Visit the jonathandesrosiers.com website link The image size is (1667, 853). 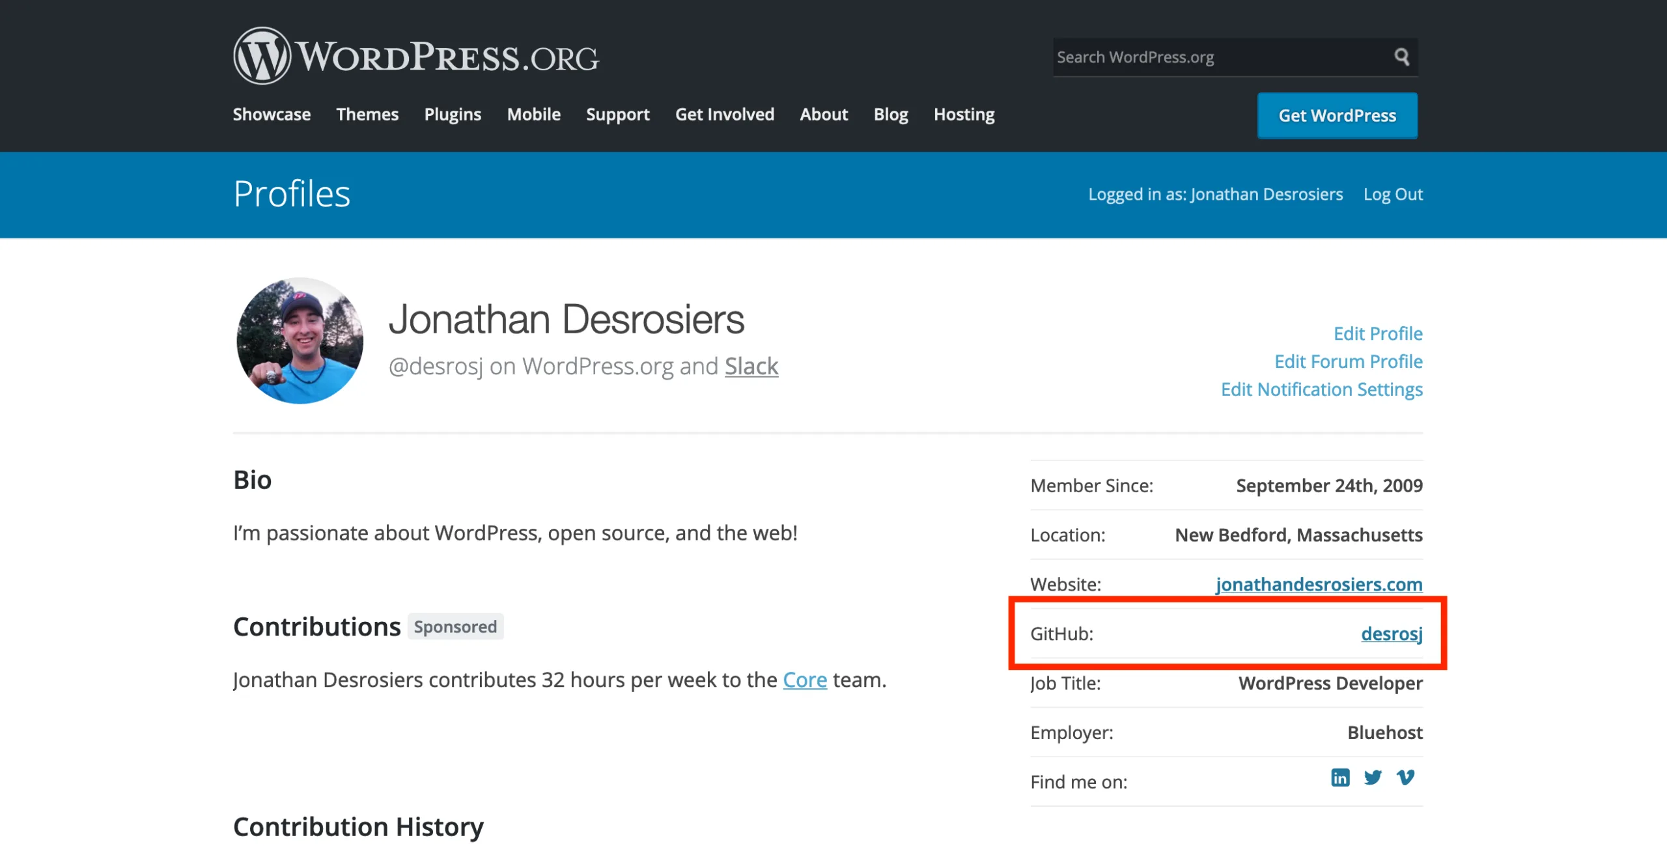(x=1319, y=584)
